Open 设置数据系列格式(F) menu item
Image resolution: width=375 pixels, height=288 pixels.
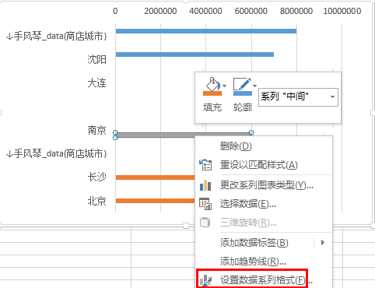click(x=266, y=280)
